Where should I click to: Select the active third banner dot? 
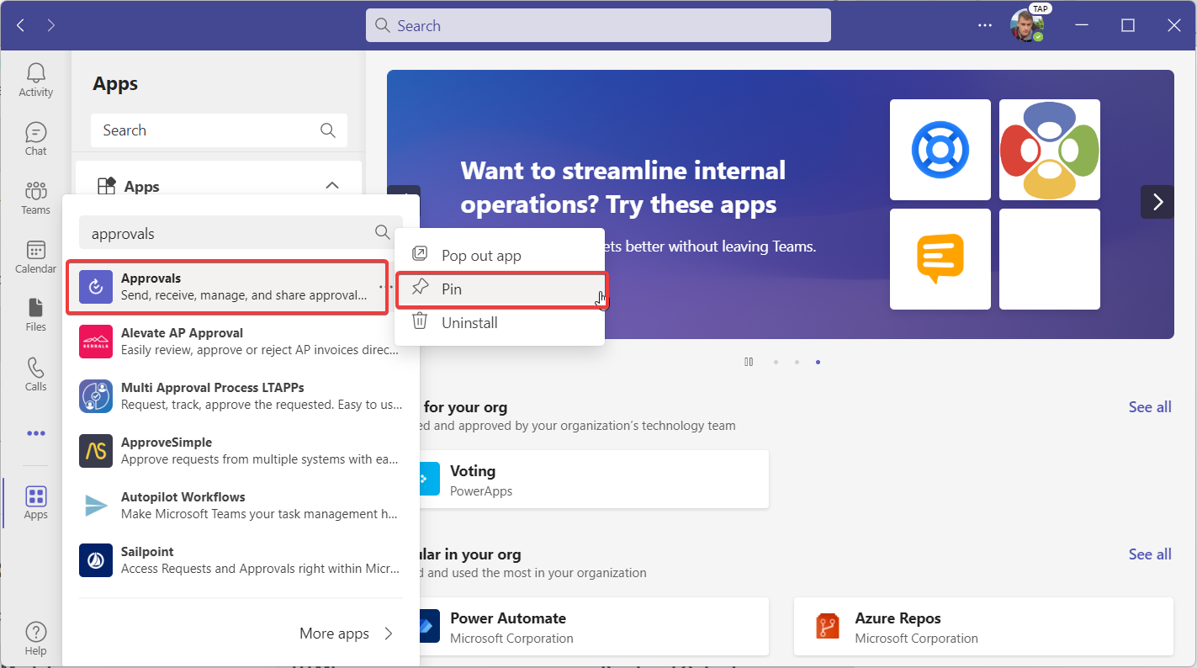[818, 363]
